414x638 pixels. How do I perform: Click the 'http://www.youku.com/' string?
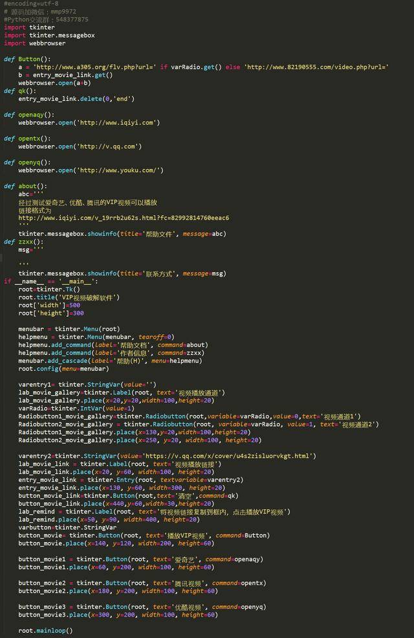[118, 170]
